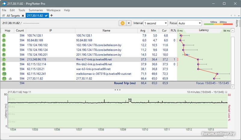Select the green hop 7 circle icon

click(x=4, y=59)
